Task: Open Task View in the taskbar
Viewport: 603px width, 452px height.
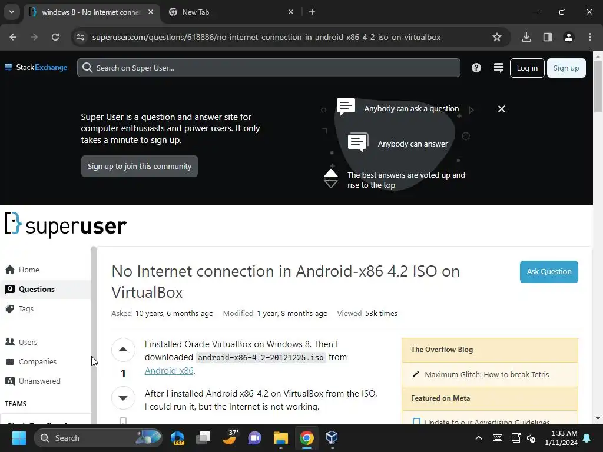Action: coord(203,438)
